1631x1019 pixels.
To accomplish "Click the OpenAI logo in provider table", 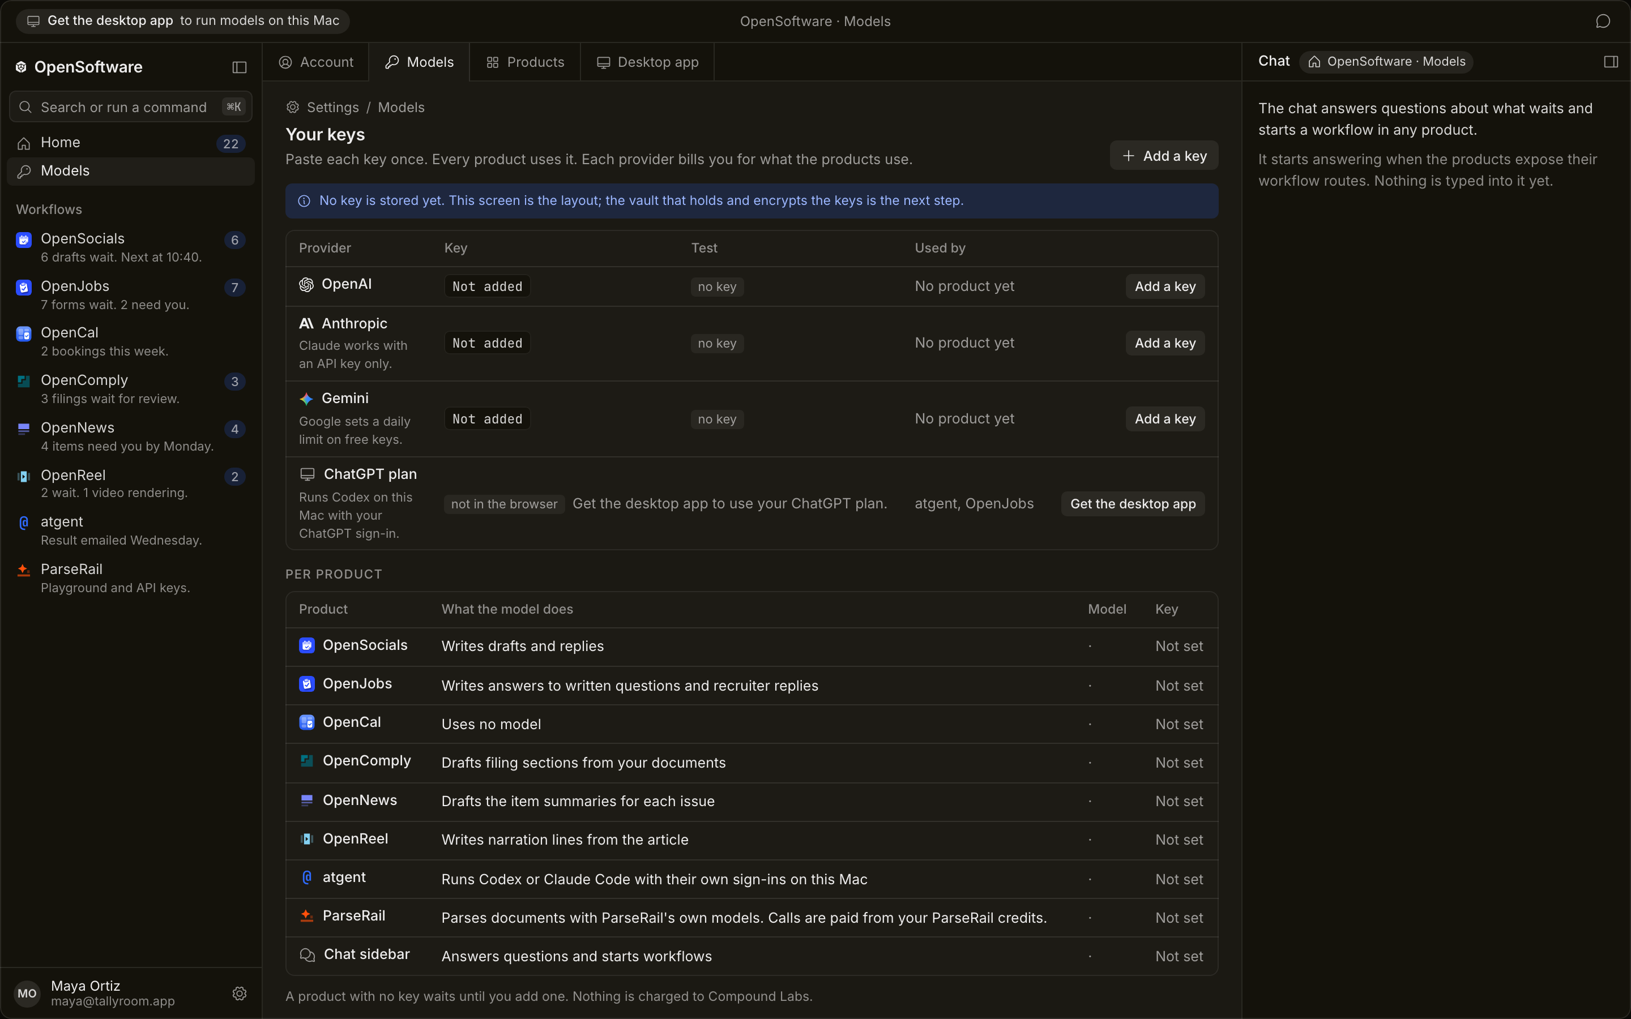I will (x=306, y=284).
